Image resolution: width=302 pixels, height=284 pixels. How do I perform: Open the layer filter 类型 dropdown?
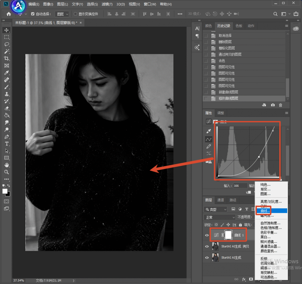click(x=215, y=209)
